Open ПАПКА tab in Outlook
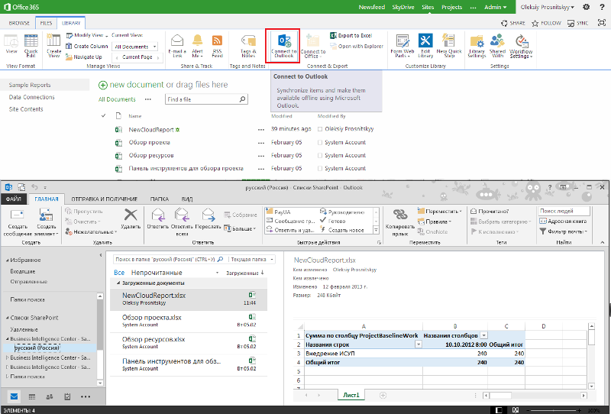The image size is (611, 414). pyautogui.click(x=160, y=199)
